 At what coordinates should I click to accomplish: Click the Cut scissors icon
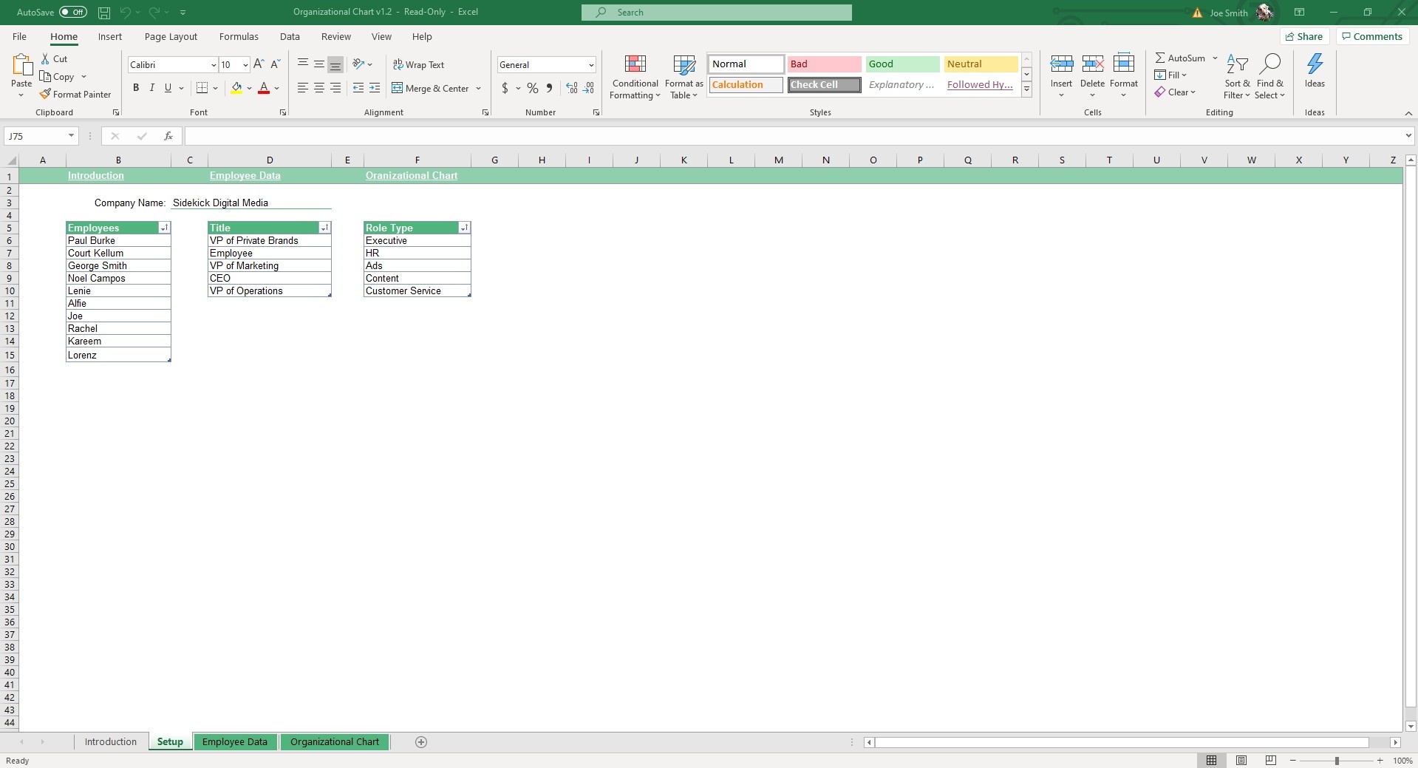point(45,58)
